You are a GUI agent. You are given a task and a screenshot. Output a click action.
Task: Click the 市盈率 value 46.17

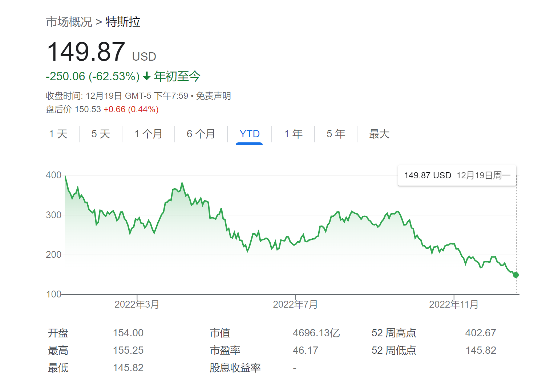[306, 350]
